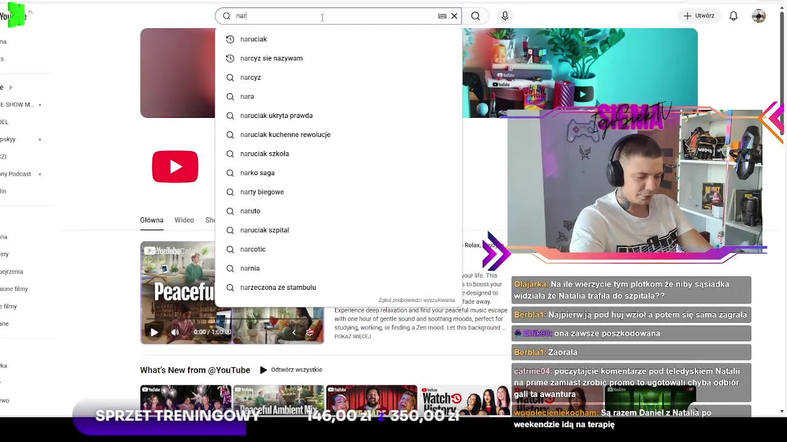Image resolution: width=787 pixels, height=442 pixels.
Task: Open the 'Peaceful Ambient Mix' thumbnail
Action: [x=279, y=400]
